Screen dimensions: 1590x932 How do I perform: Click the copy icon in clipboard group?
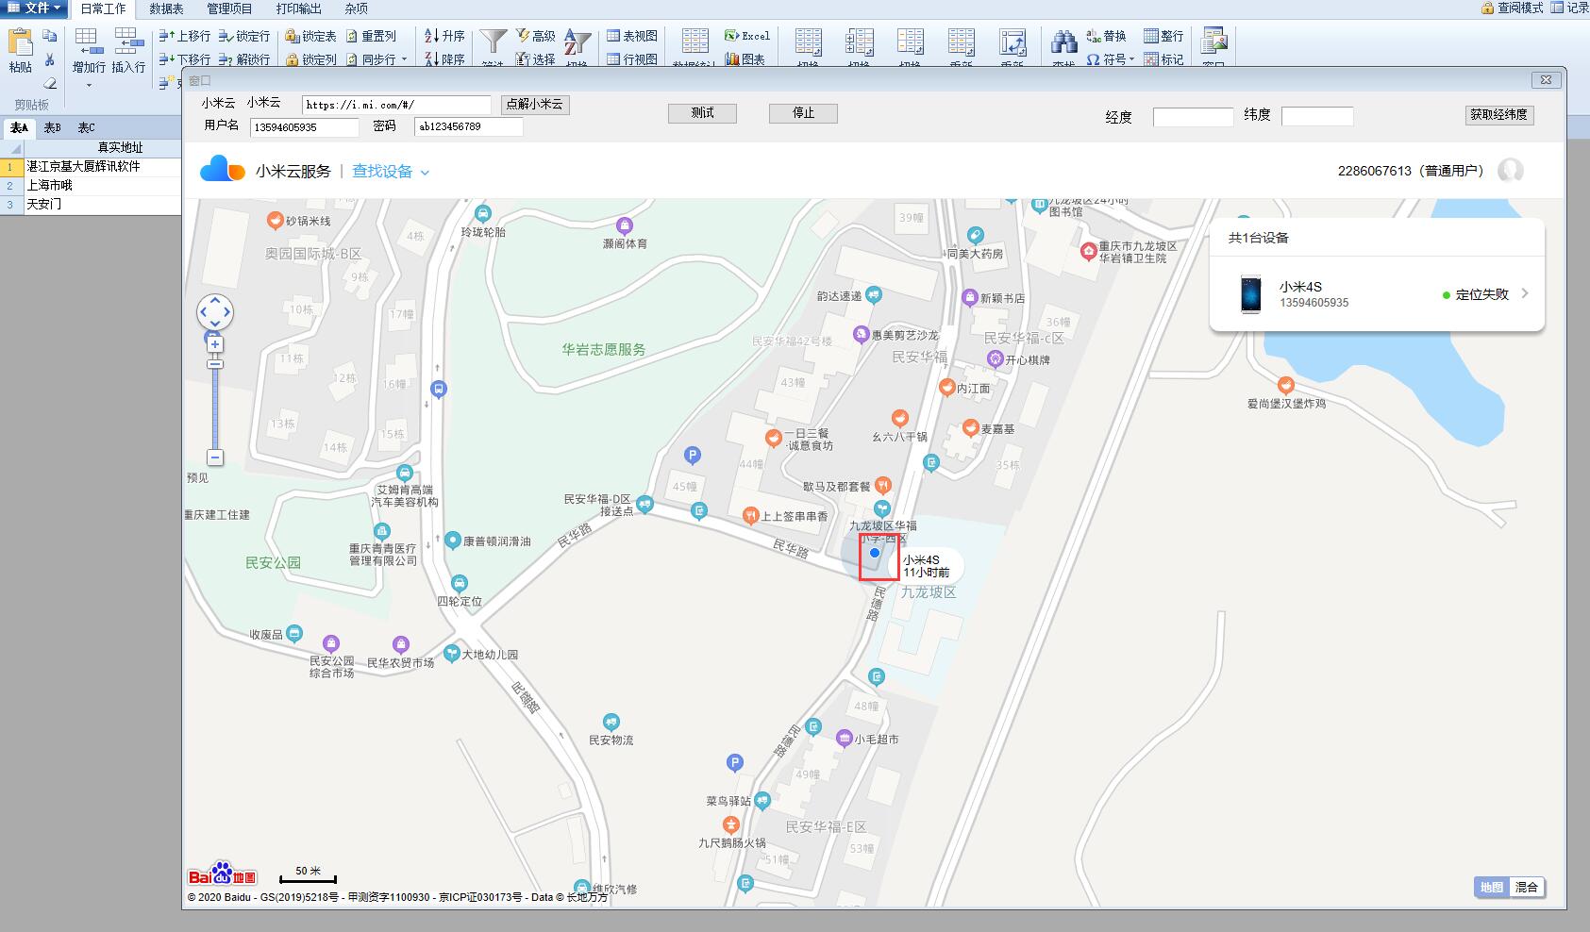click(50, 36)
